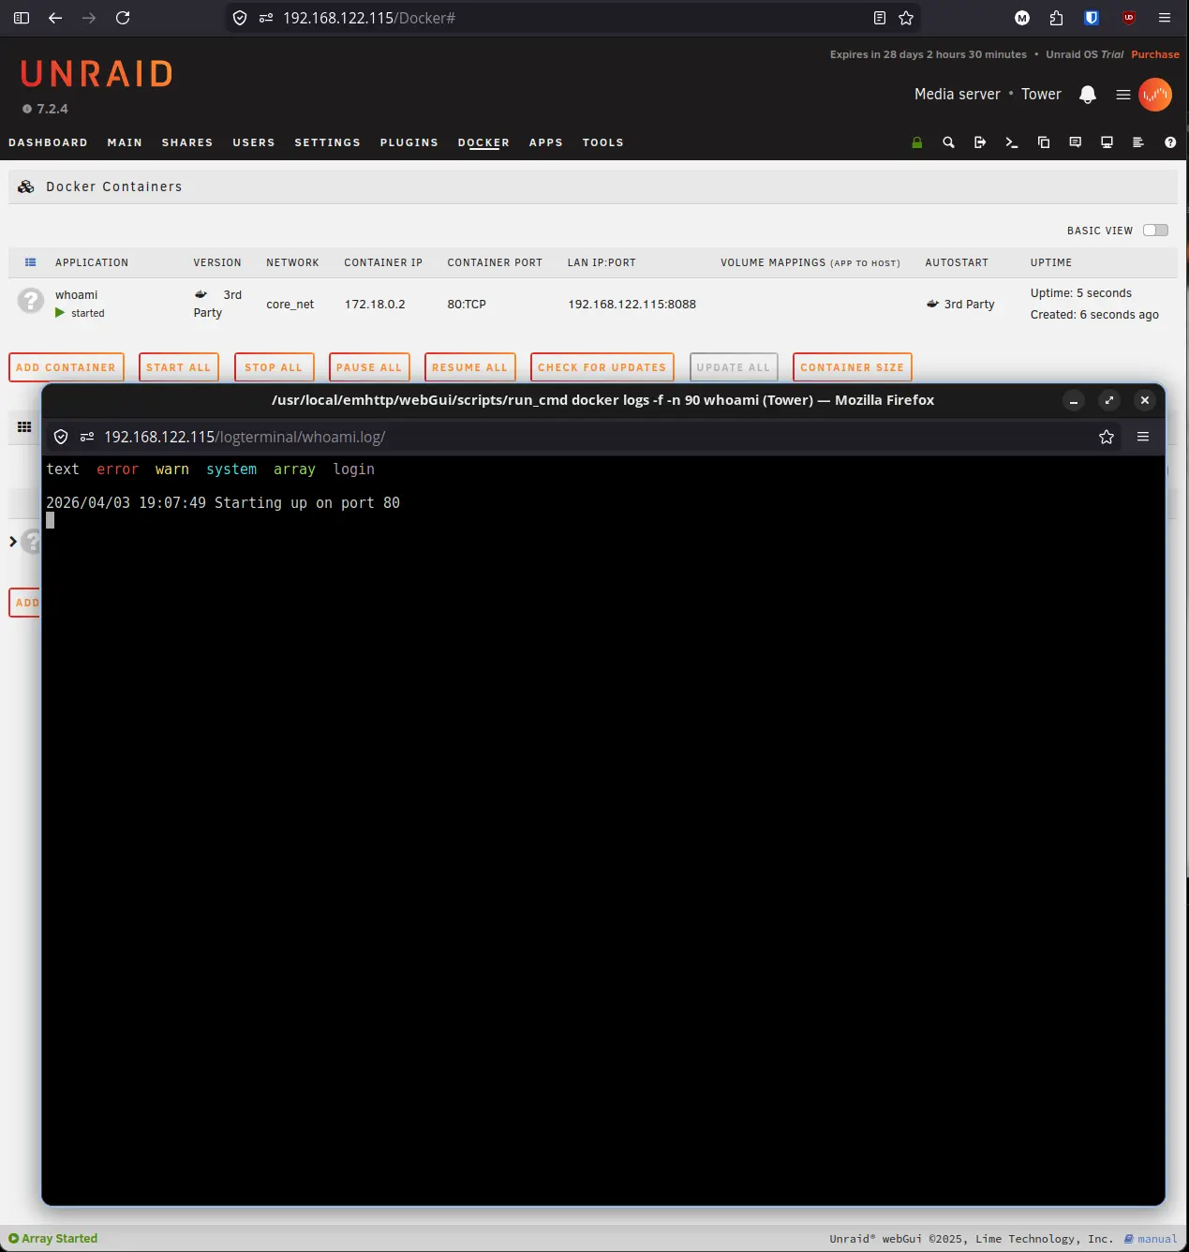Click the whoami container question-mark icon
The width and height of the screenshot is (1189, 1252).
(x=31, y=301)
